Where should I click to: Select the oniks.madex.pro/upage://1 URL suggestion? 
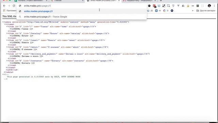coord(81,11)
